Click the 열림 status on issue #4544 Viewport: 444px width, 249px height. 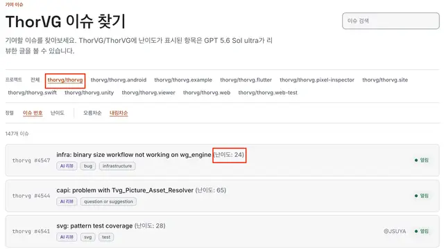pyautogui.click(x=422, y=196)
